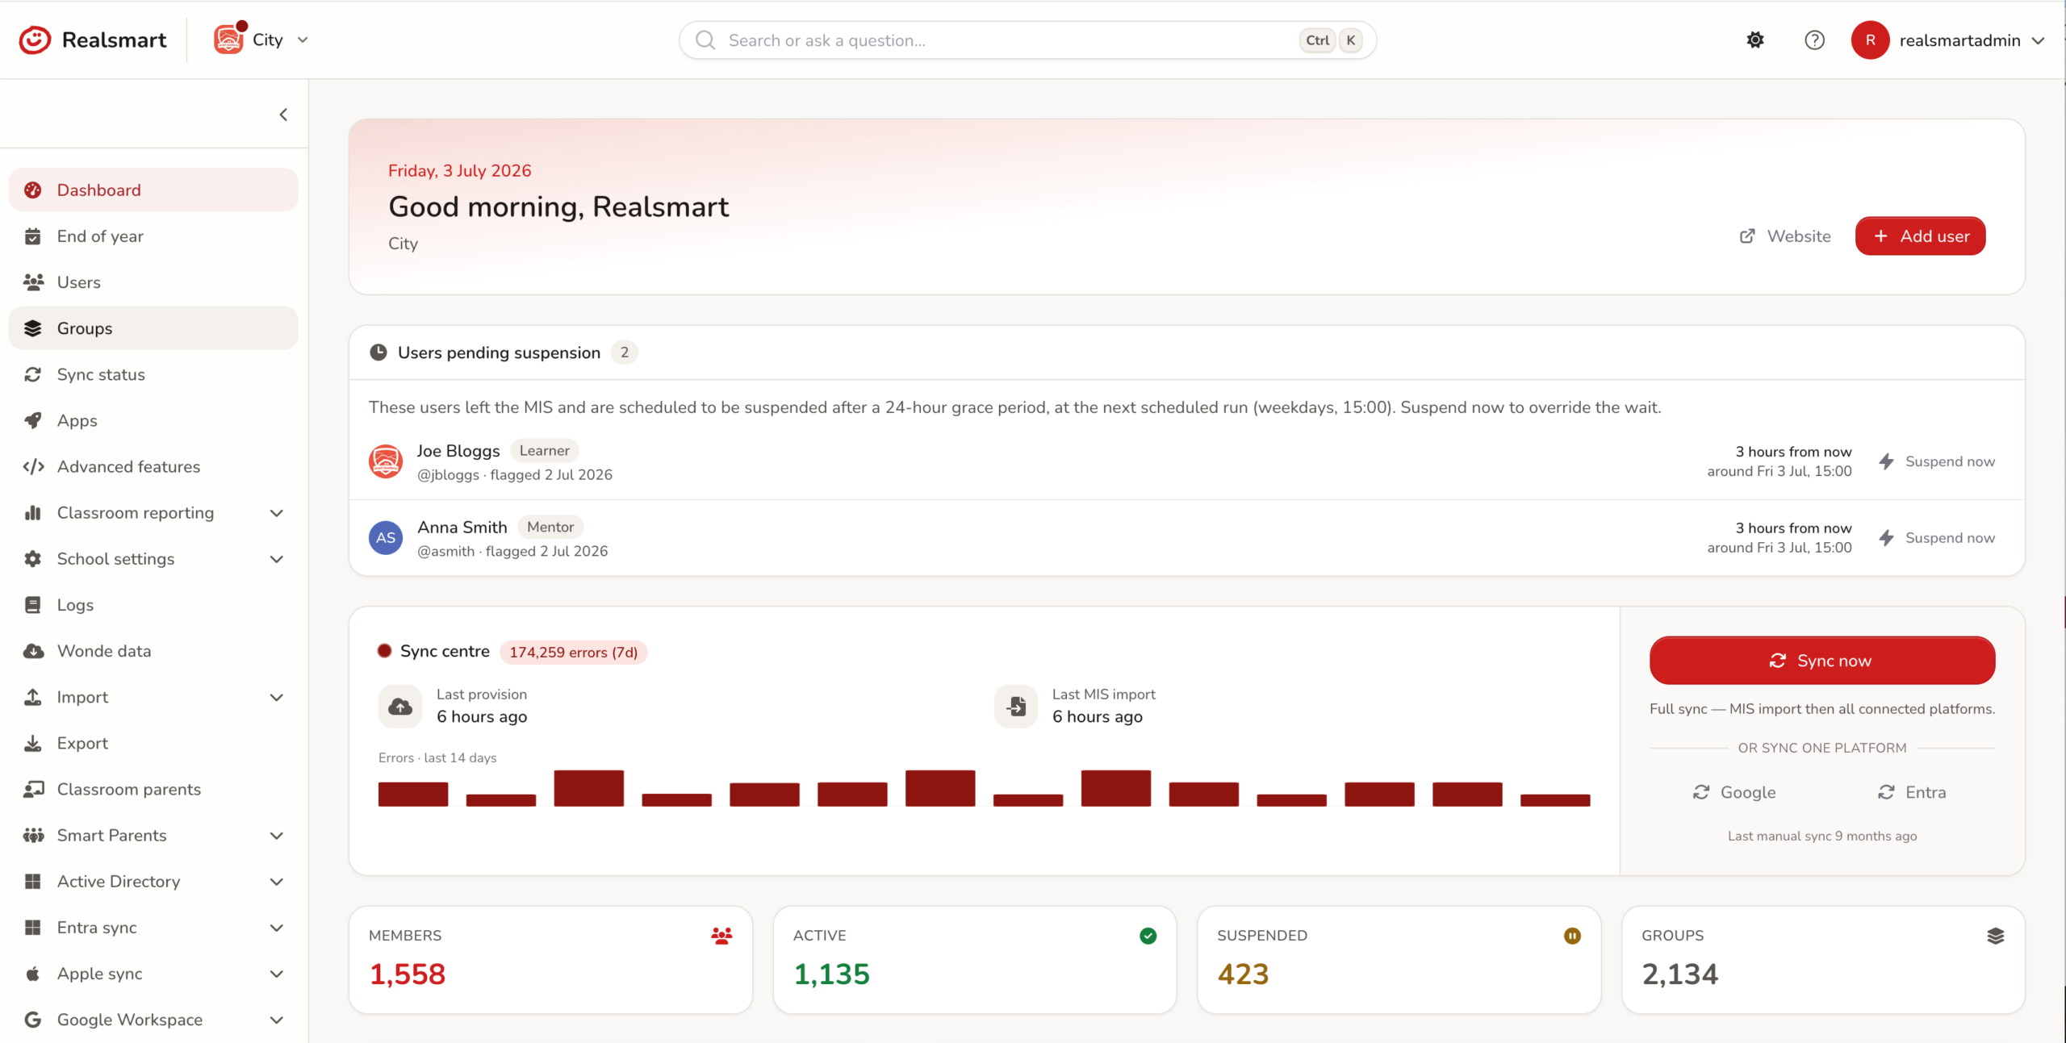The image size is (2066, 1043).
Task: Click the Learner role tag
Action: (544, 450)
